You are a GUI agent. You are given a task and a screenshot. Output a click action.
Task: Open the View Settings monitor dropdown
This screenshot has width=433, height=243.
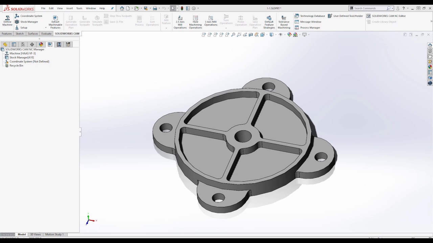(305, 34)
